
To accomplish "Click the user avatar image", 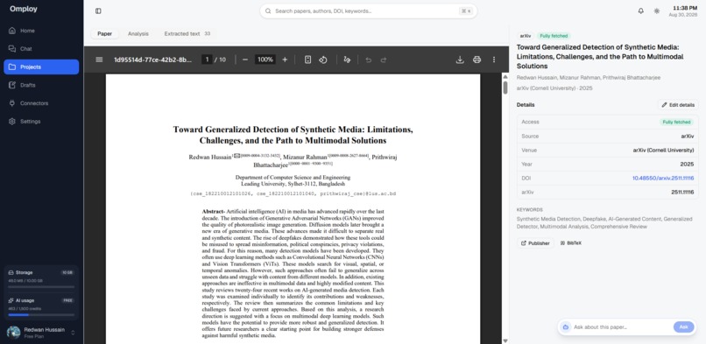I will 13,333.
